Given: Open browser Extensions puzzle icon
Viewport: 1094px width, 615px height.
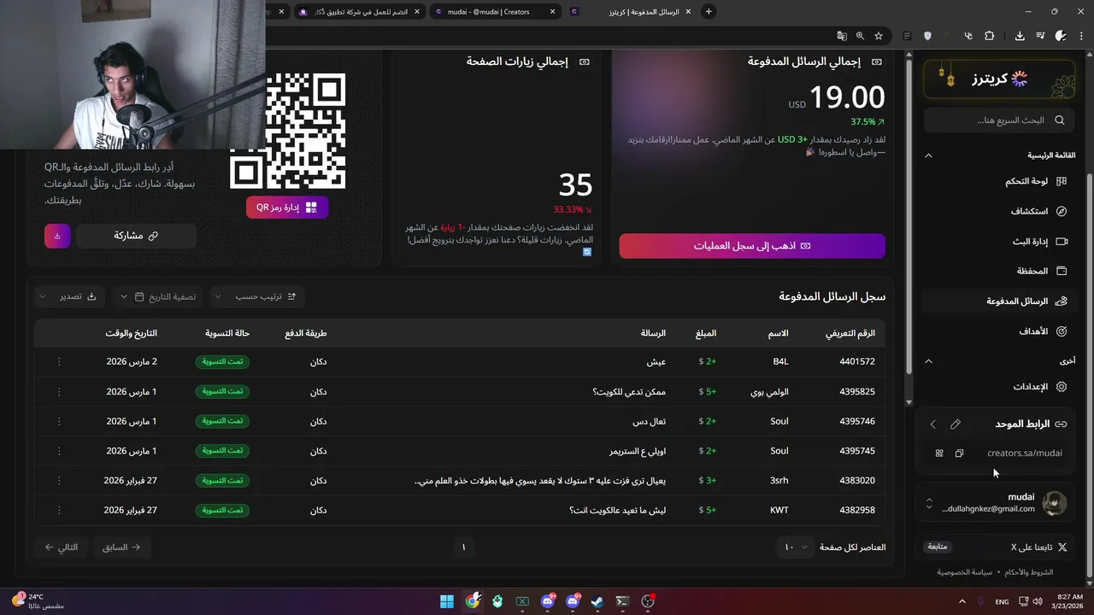Looking at the screenshot, I should (x=989, y=36).
